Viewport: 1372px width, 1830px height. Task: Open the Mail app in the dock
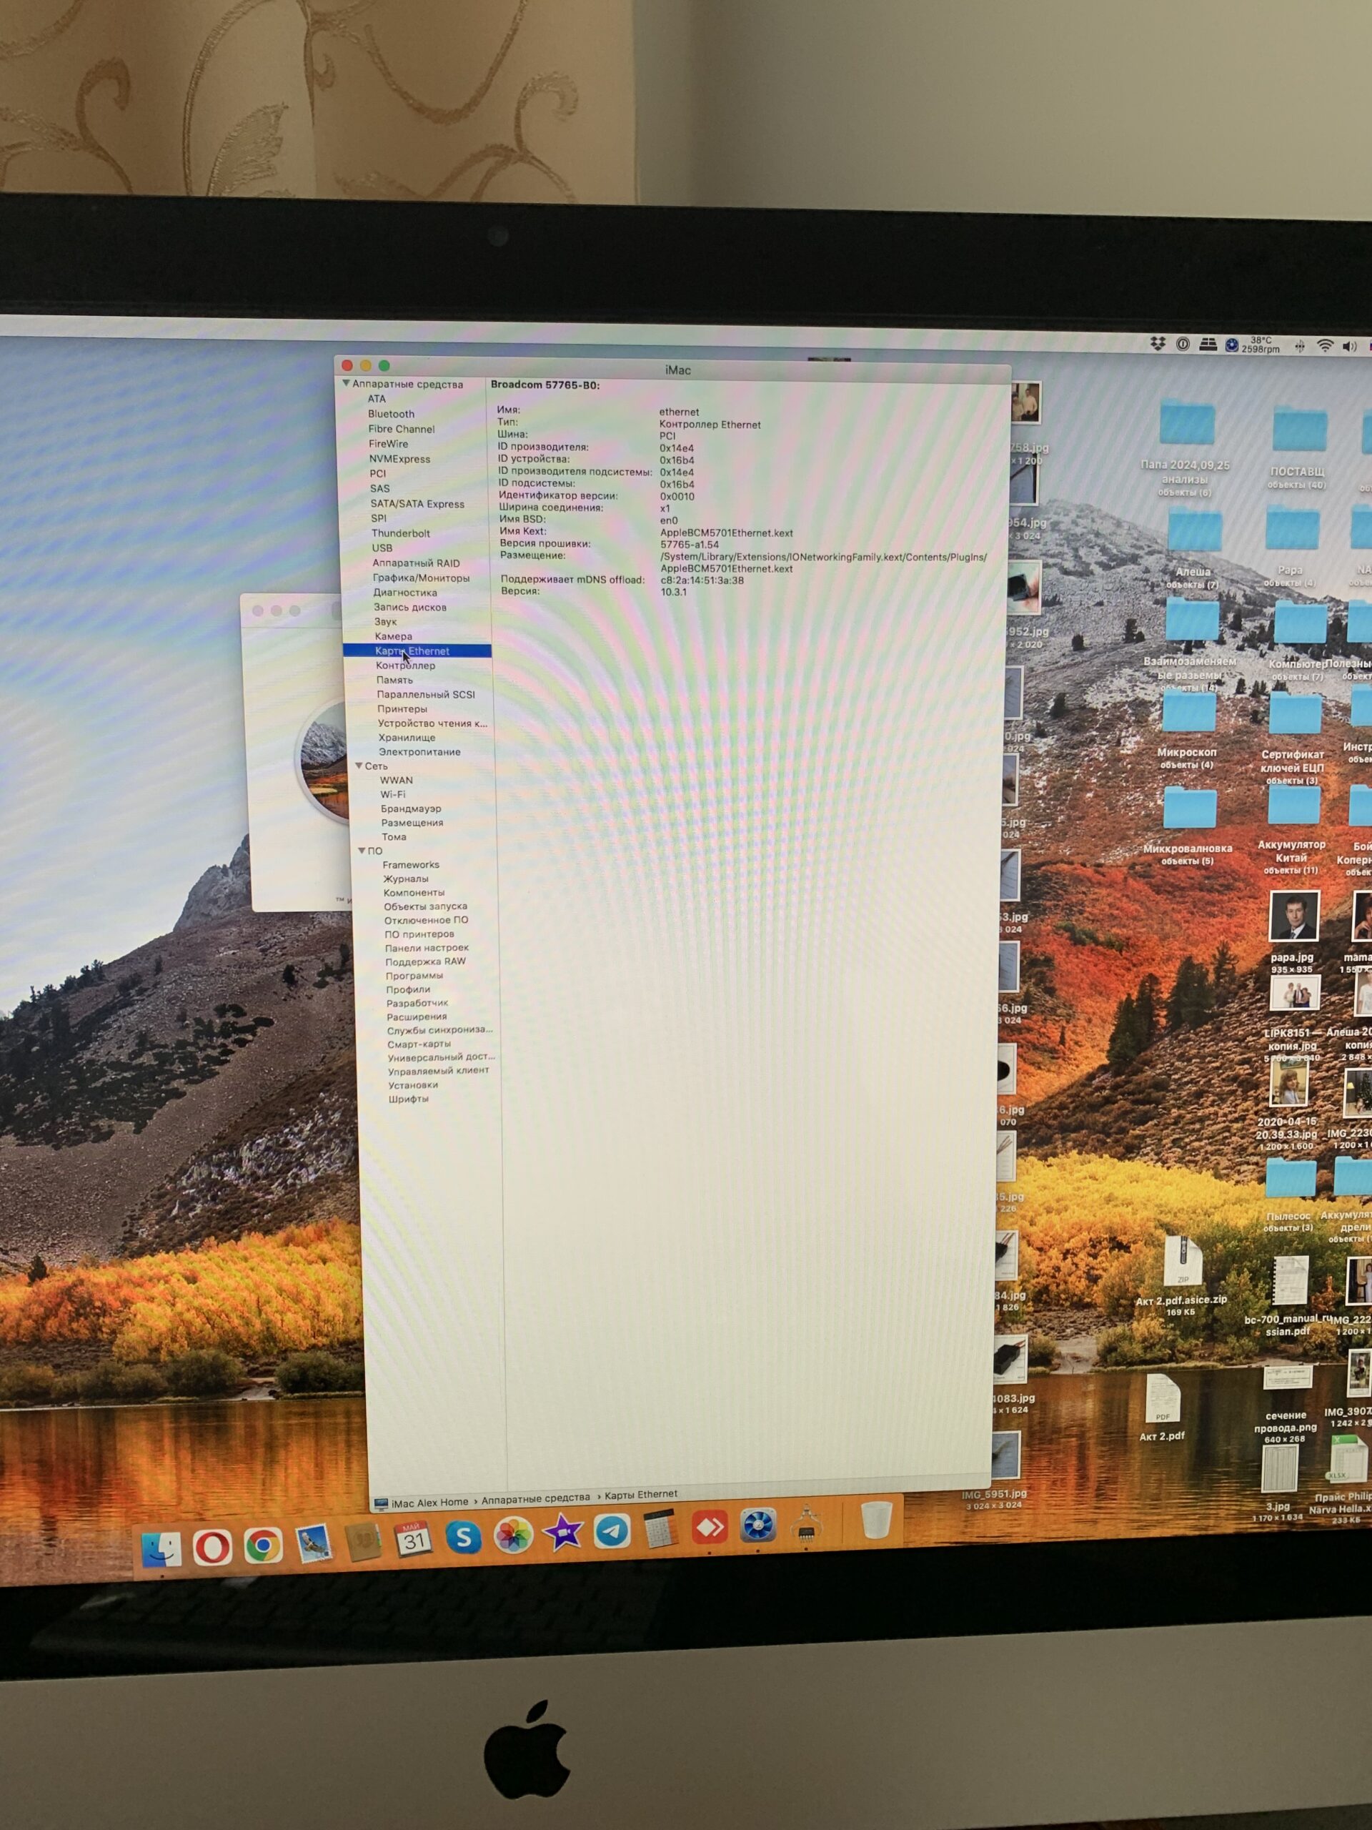[314, 1544]
